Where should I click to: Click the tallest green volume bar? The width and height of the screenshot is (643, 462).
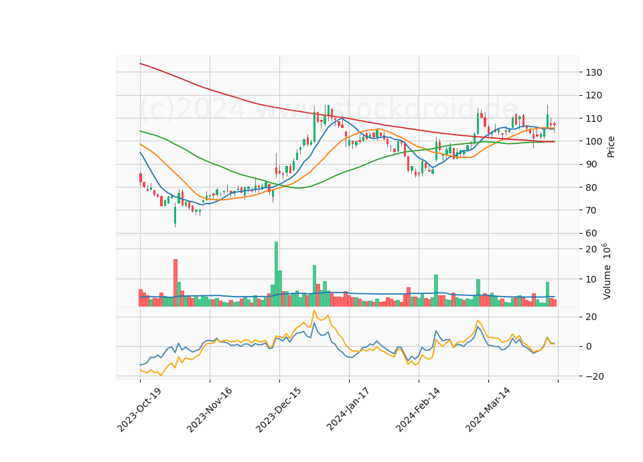tap(277, 274)
